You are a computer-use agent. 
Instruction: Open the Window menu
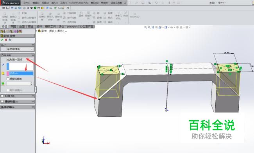tap(95, 3)
